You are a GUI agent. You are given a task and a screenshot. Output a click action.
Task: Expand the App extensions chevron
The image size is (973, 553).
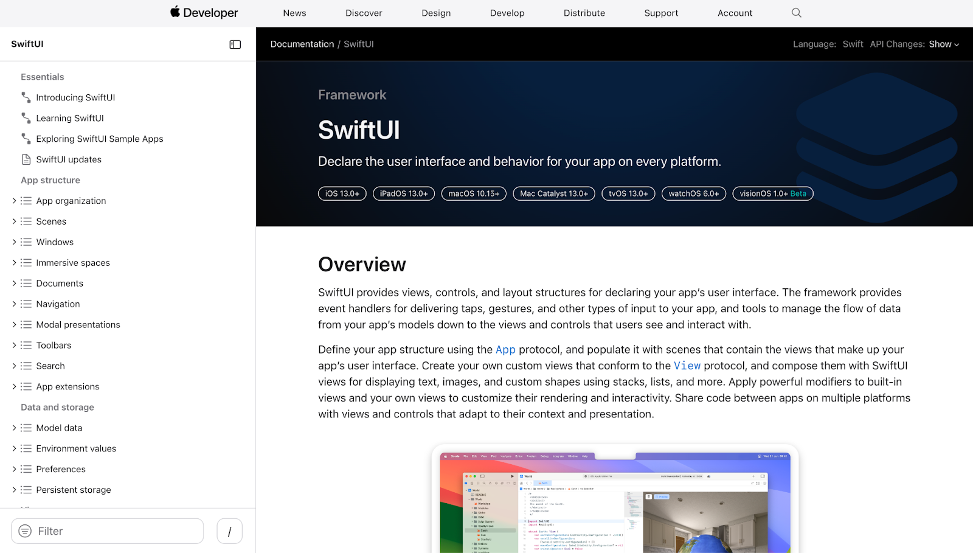click(x=14, y=387)
